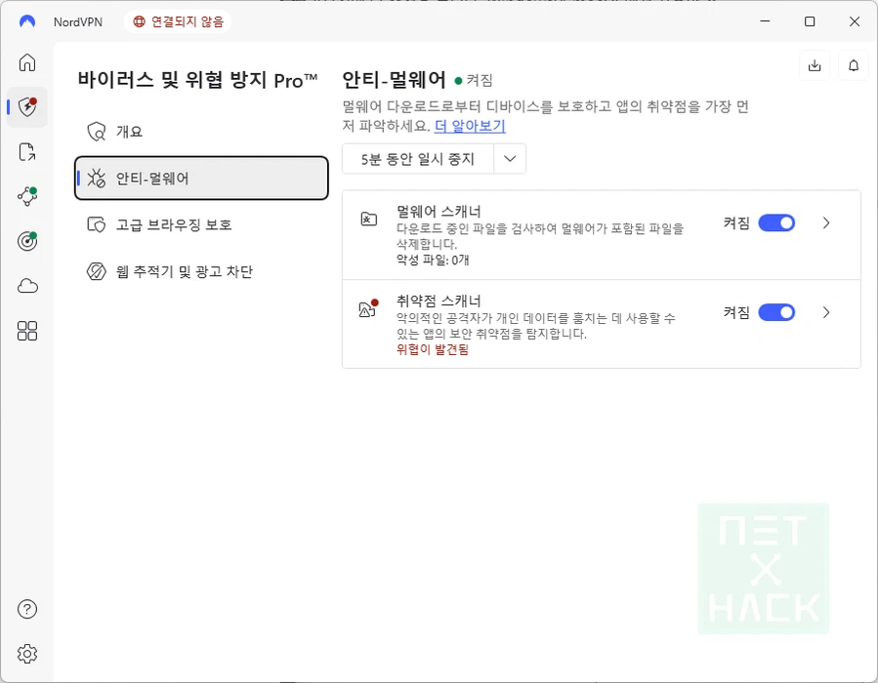Click the 연결되지 않음 status badge
The width and height of the screenshot is (878, 683).
(178, 21)
